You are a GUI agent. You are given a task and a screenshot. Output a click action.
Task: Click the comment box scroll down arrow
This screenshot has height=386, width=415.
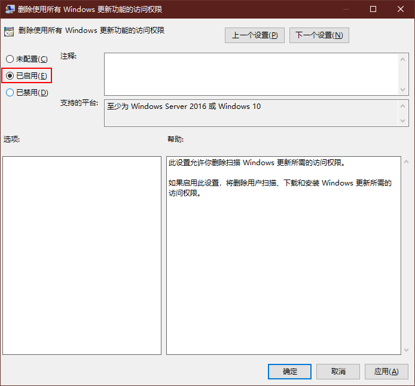coord(402,90)
